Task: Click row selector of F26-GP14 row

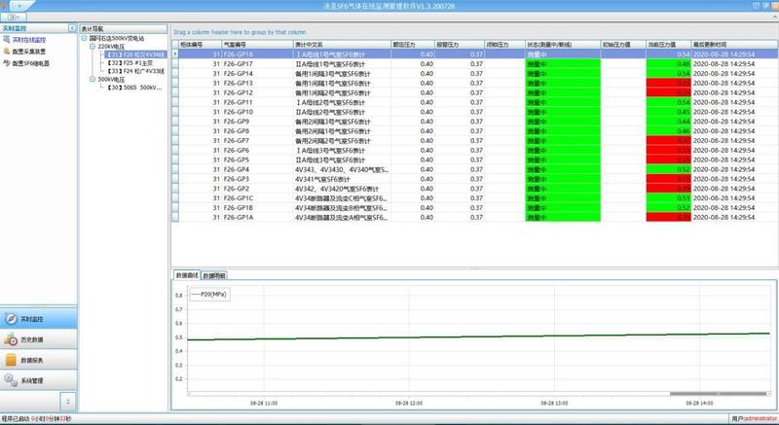Action: [175, 73]
